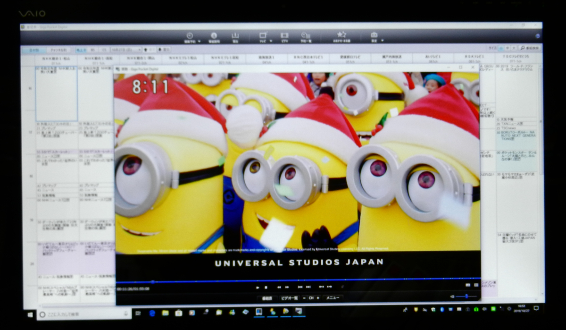Adjust the player volume slider
The image size is (566, 330).
(x=466, y=296)
